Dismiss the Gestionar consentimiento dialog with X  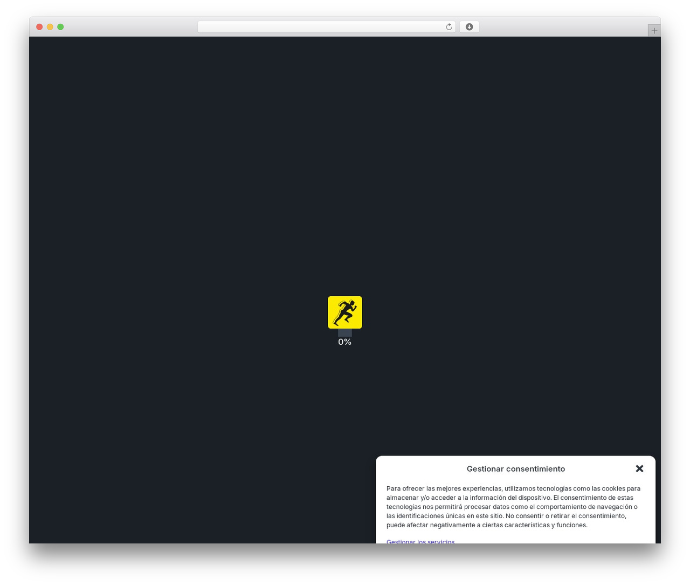pos(639,468)
